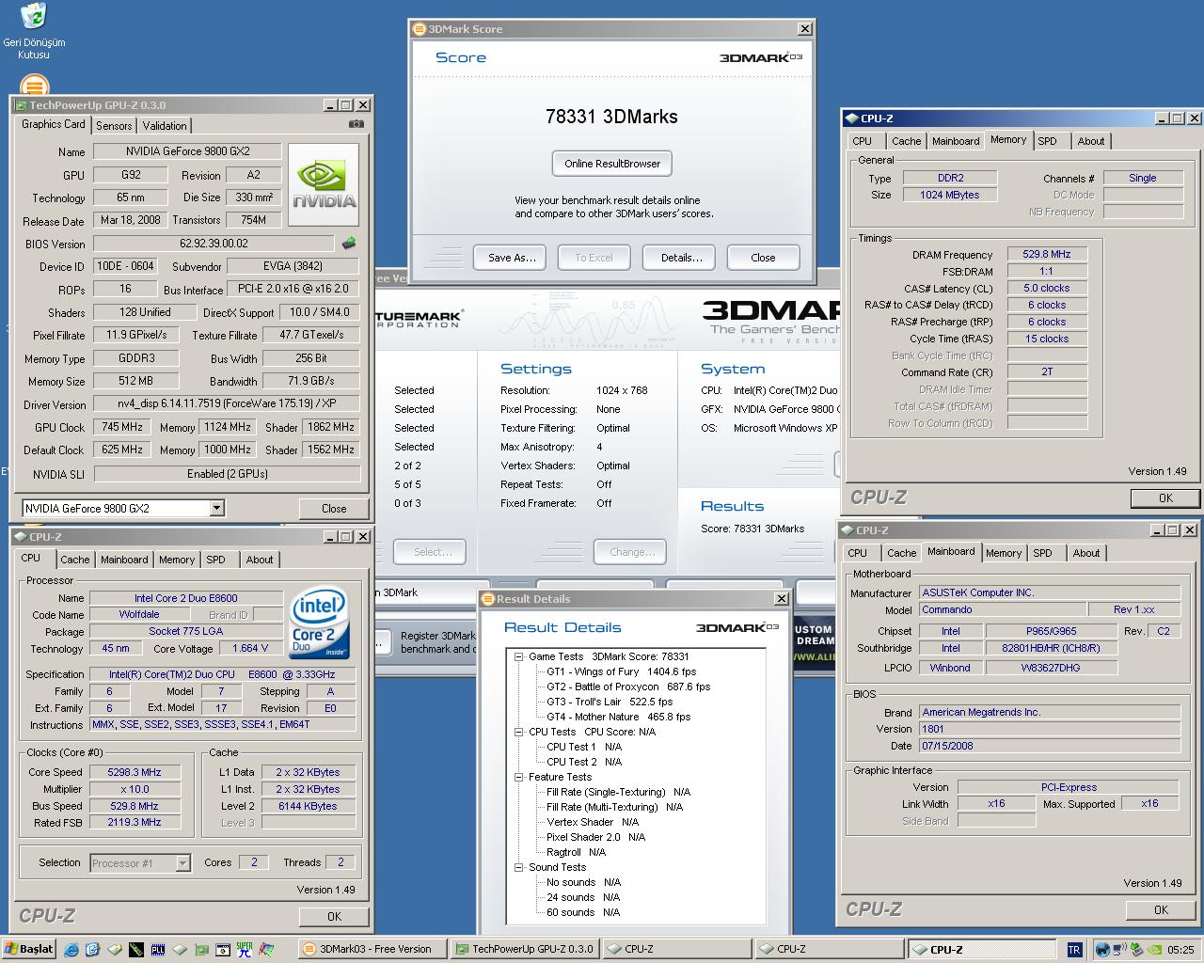This screenshot has height=963, width=1204.
Task: Click Details... in 3DMark Score window
Action: [x=681, y=258]
